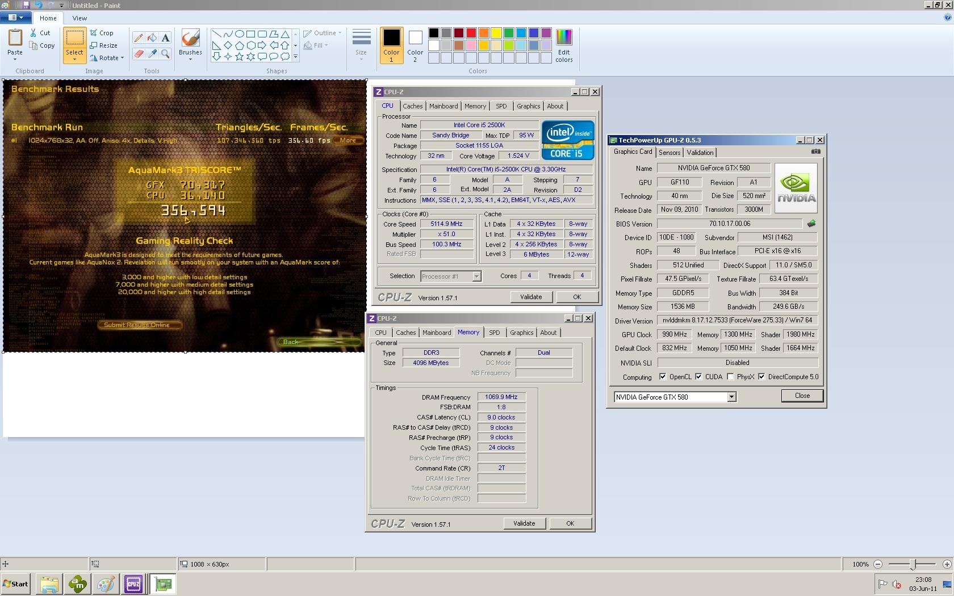Open the shape Outline dropdown

tap(323, 33)
